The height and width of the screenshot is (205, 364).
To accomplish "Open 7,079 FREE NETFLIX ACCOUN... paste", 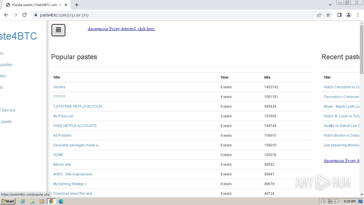I will (79, 106).
